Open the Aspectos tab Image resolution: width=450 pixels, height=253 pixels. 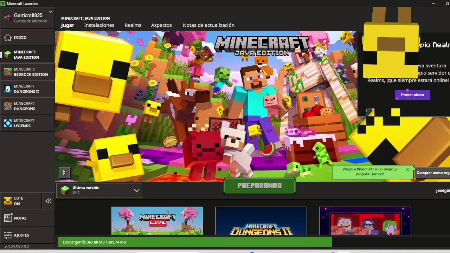coord(161,25)
